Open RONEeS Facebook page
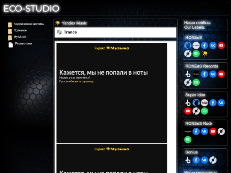This screenshot has height=173, width=231. point(204,45)
